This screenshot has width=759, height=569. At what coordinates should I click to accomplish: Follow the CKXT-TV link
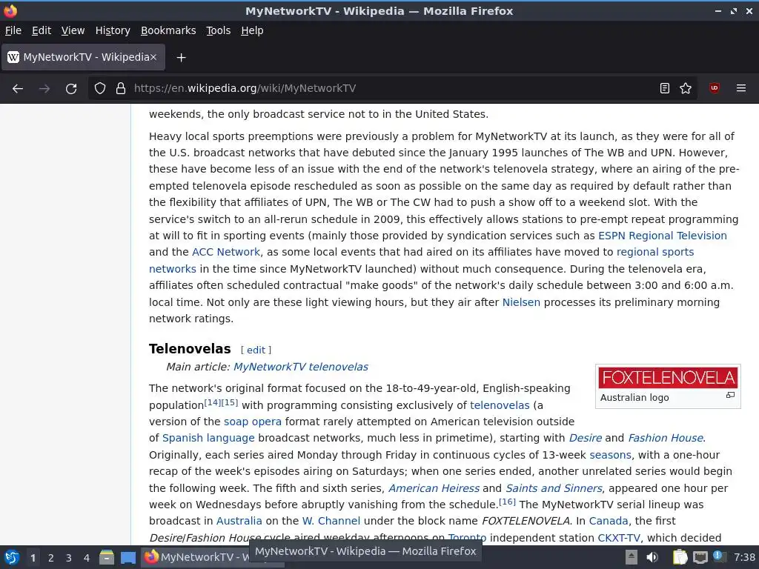pyautogui.click(x=619, y=538)
